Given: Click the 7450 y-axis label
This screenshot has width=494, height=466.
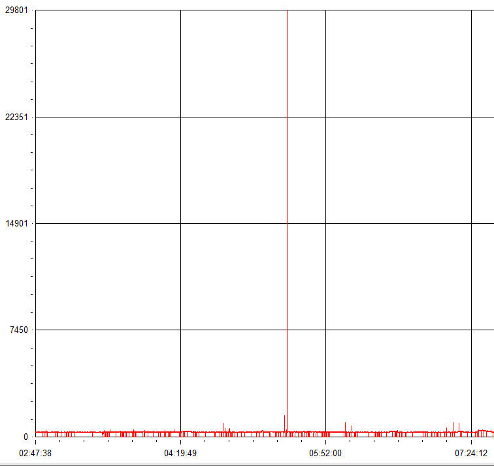Looking at the screenshot, I should click(19, 330).
